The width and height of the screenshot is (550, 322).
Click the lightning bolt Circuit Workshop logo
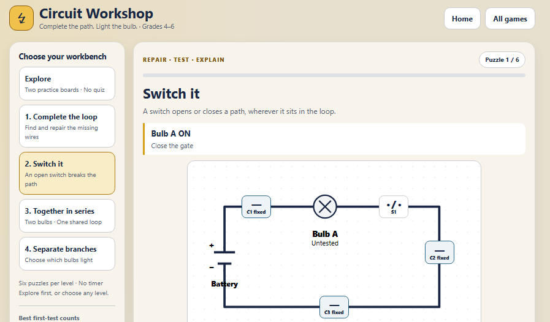click(x=21, y=18)
